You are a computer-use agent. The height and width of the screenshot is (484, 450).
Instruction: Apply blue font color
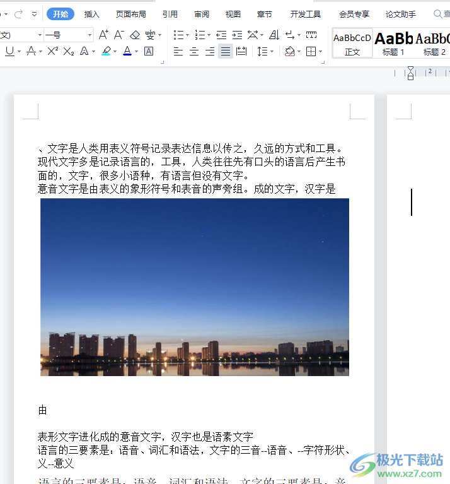point(127,51)
